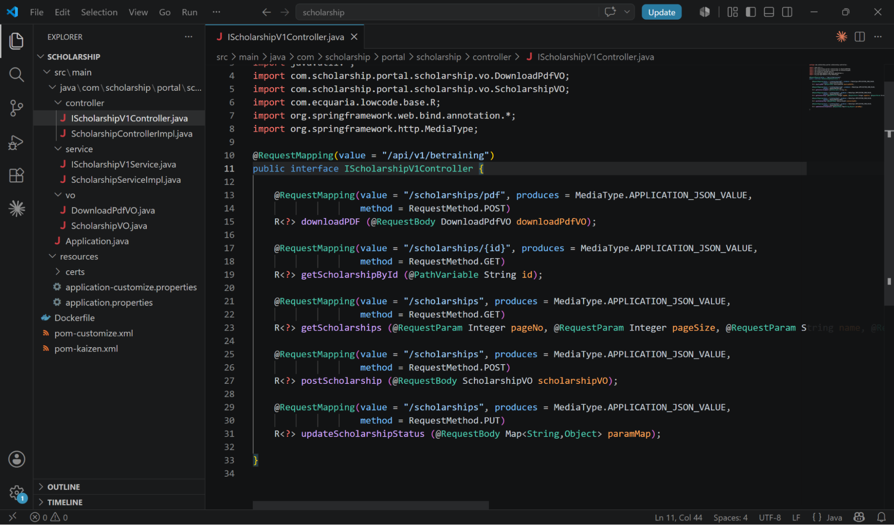The height and width of the screenshot is (525, 894).
Task: Open Run and Debug view
Action: pos(17,142)
